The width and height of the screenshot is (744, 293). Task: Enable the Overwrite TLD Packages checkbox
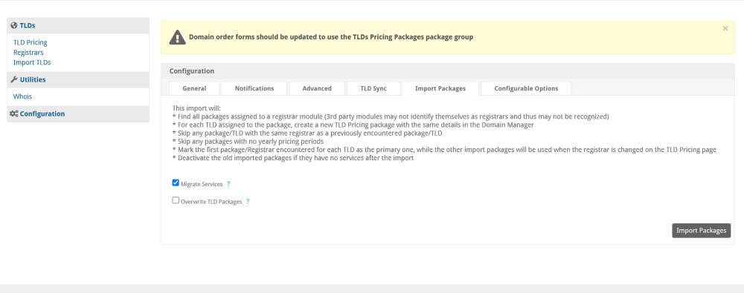pos(176,200)
